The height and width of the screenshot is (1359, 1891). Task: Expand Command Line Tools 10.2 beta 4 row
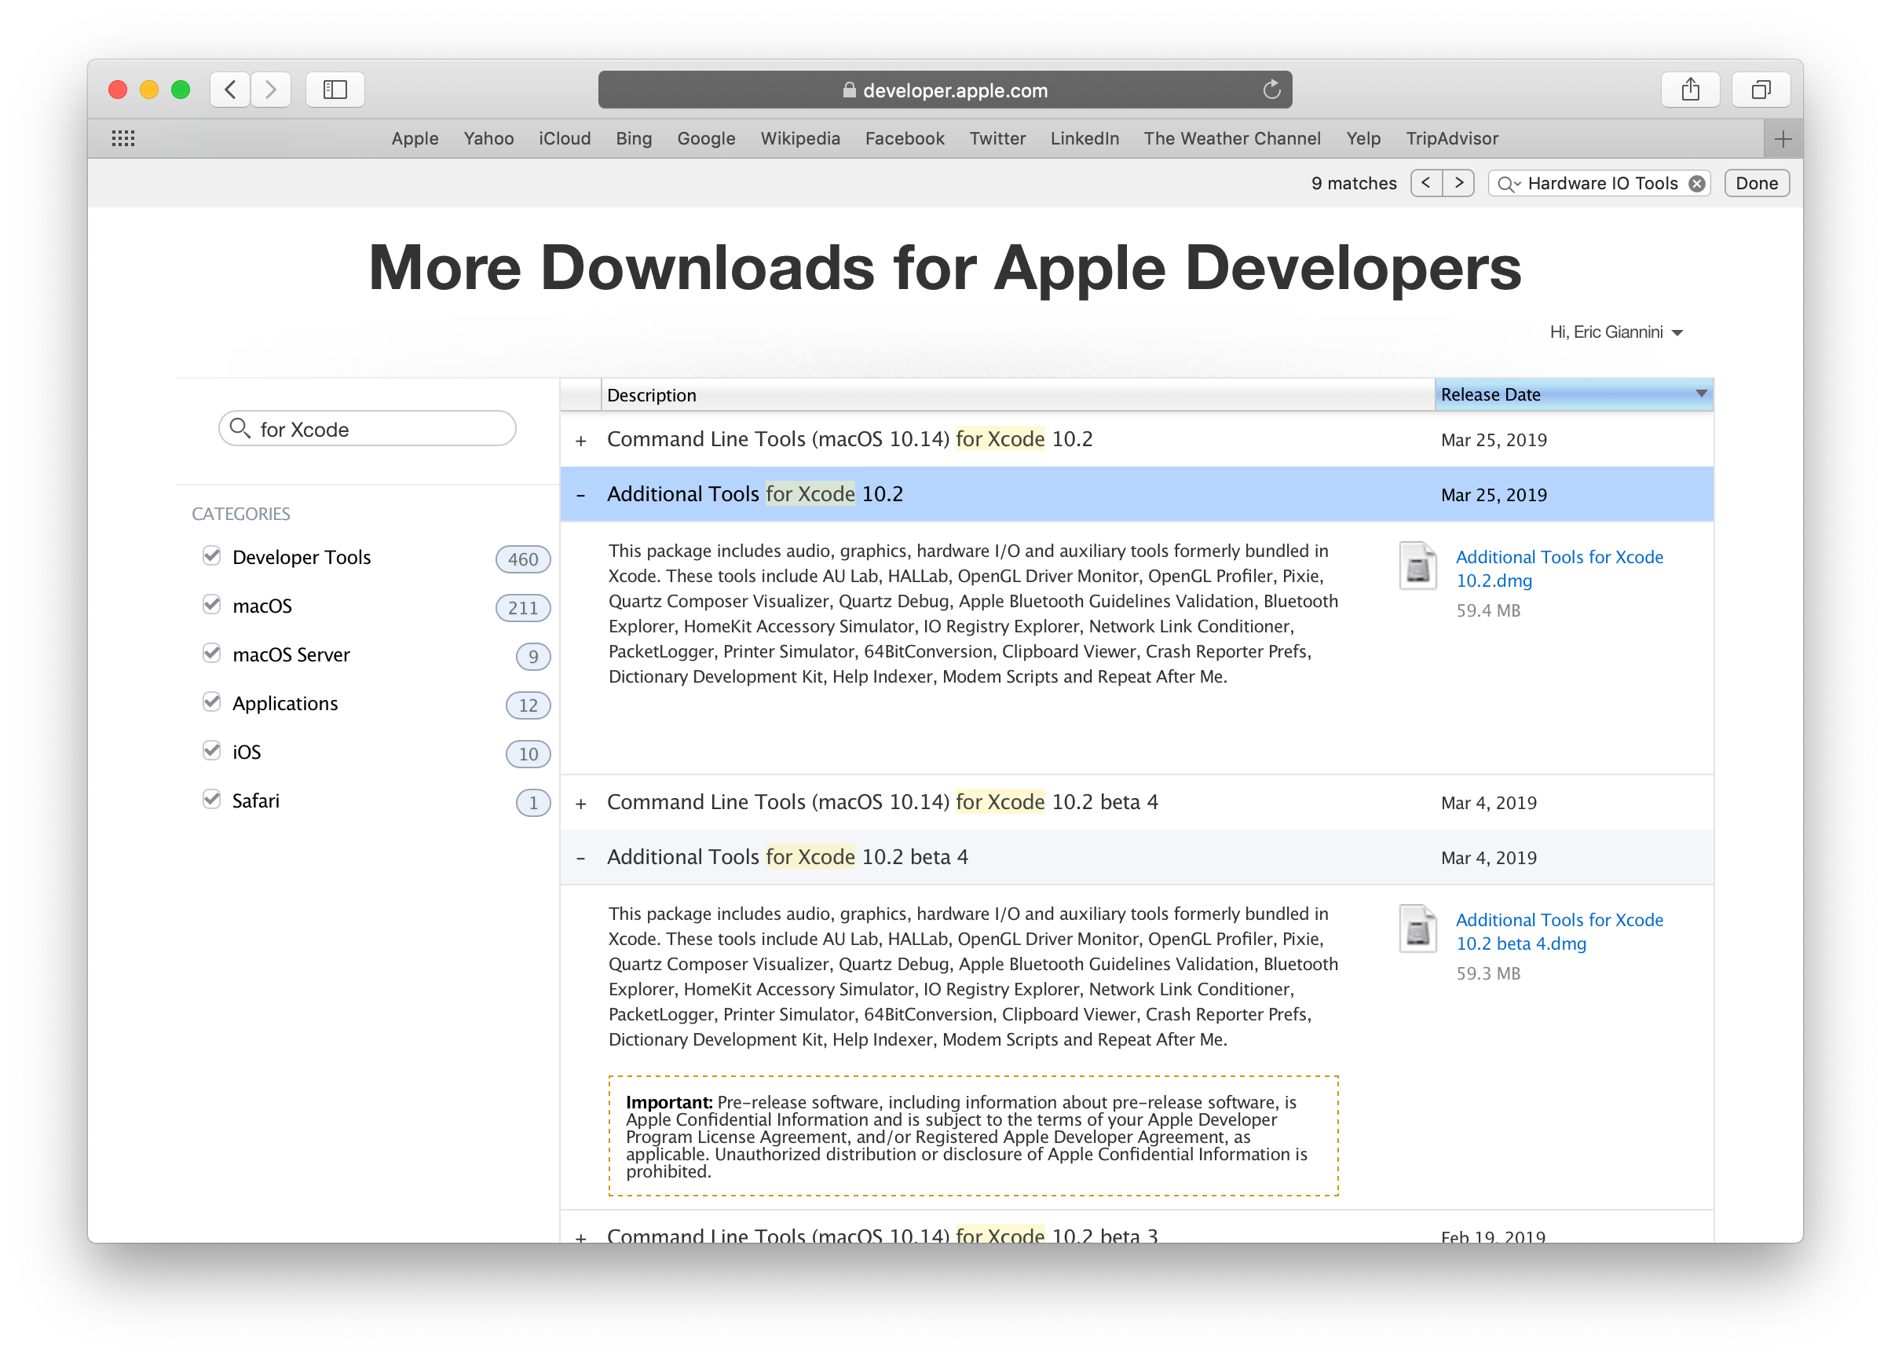(581, 804)
